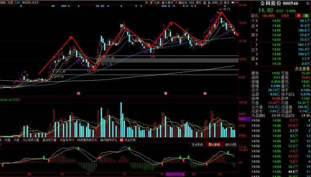The image size is (311, 177).
Task: Toggle 复权 price adjustment mode
Action: pyautogui.click(x=198, y=2)
